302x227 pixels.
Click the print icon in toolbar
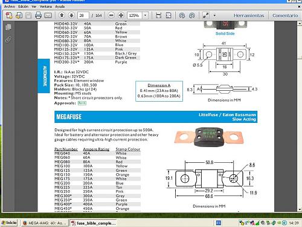tap(38, 15)
